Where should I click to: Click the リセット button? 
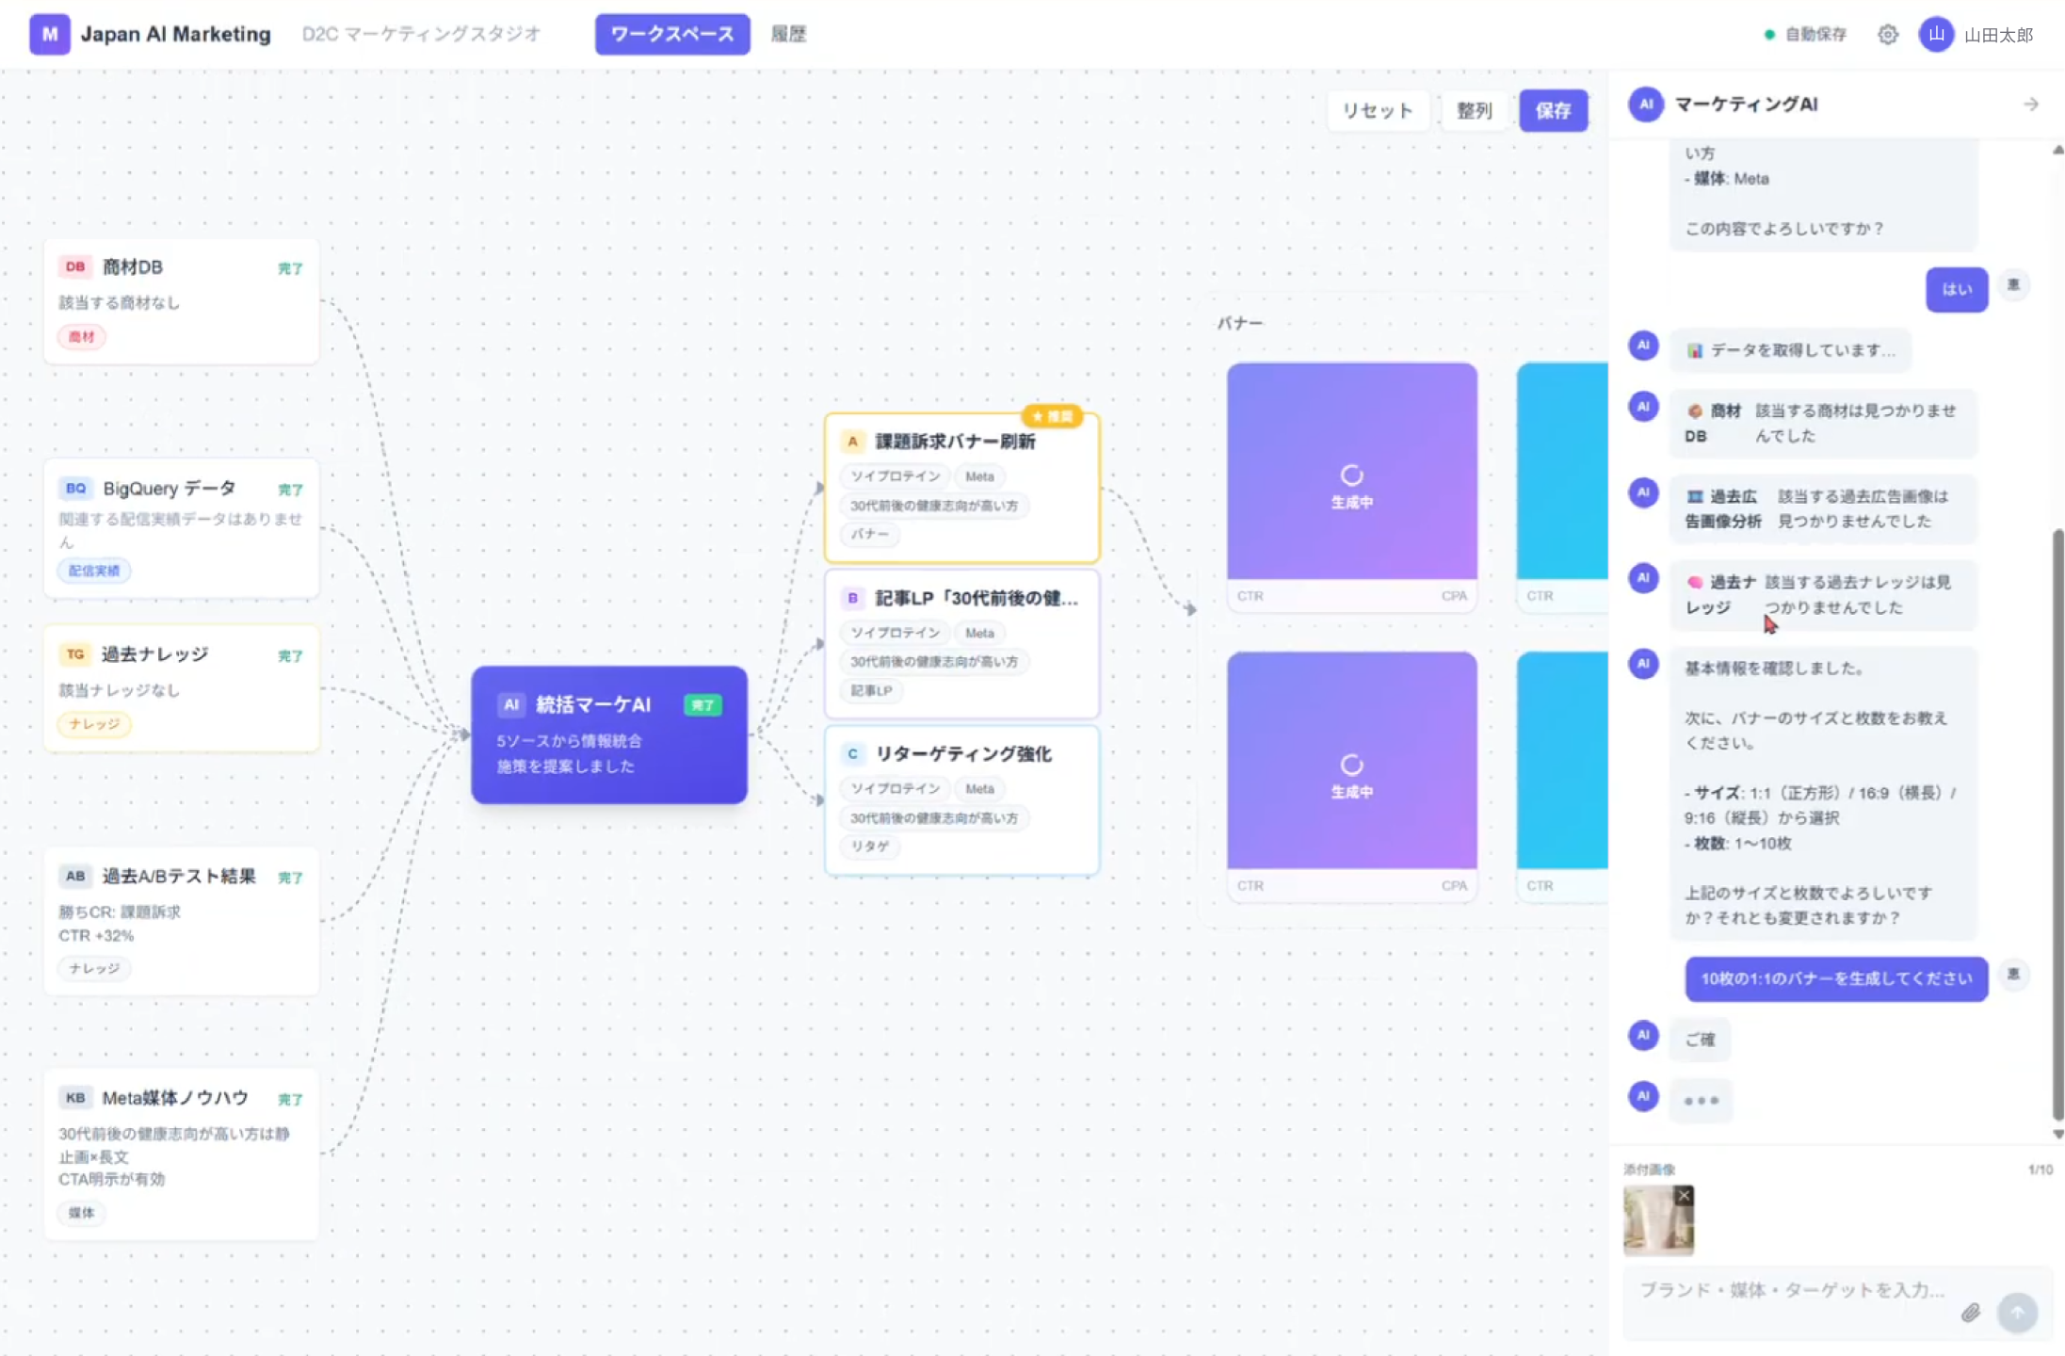click(1378, 110)
